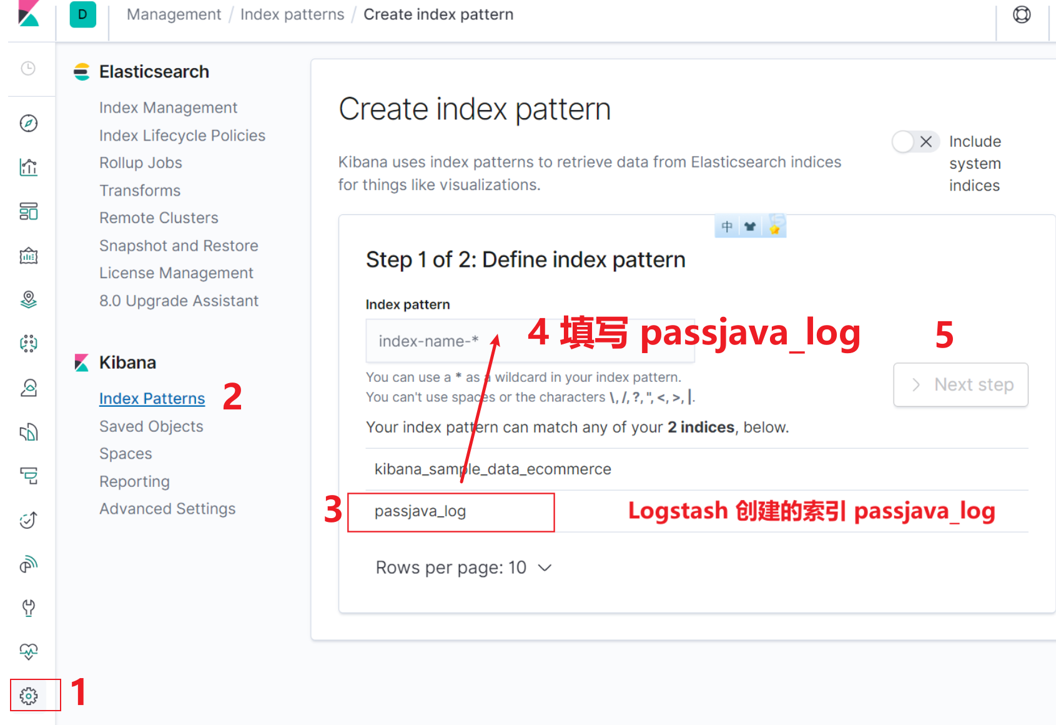Viewport: 1056px width, 725px height.
Task: Open Discover compass icon in sidebar
Action: tap(29, 124)
